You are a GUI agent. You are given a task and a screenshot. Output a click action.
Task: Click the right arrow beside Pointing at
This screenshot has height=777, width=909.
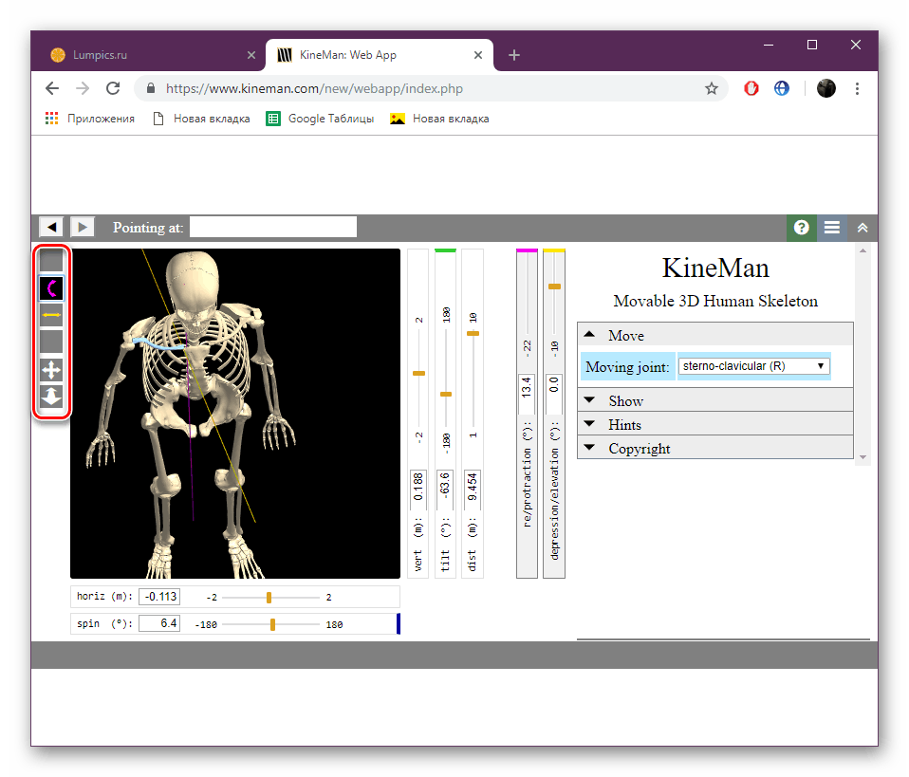pyautogui.click(x=82, y=227)
